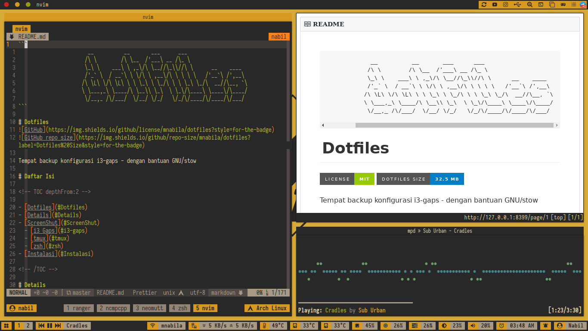Click the sync/refresh icon in the top tray
588x331 pixels.
(x=484, y=4)
